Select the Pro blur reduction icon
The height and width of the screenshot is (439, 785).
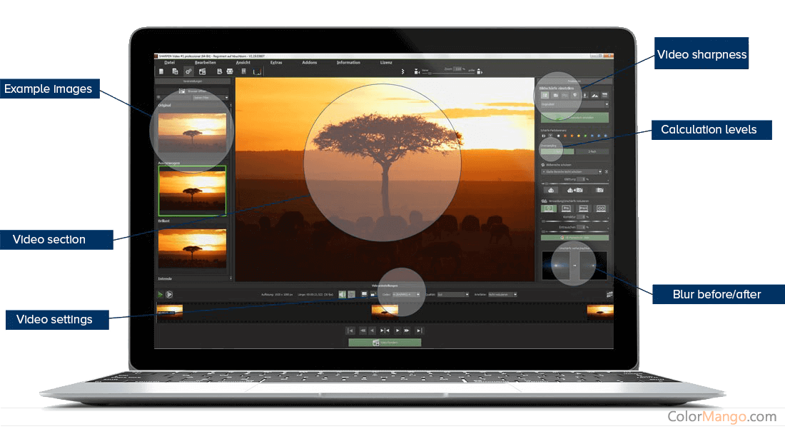566,208
